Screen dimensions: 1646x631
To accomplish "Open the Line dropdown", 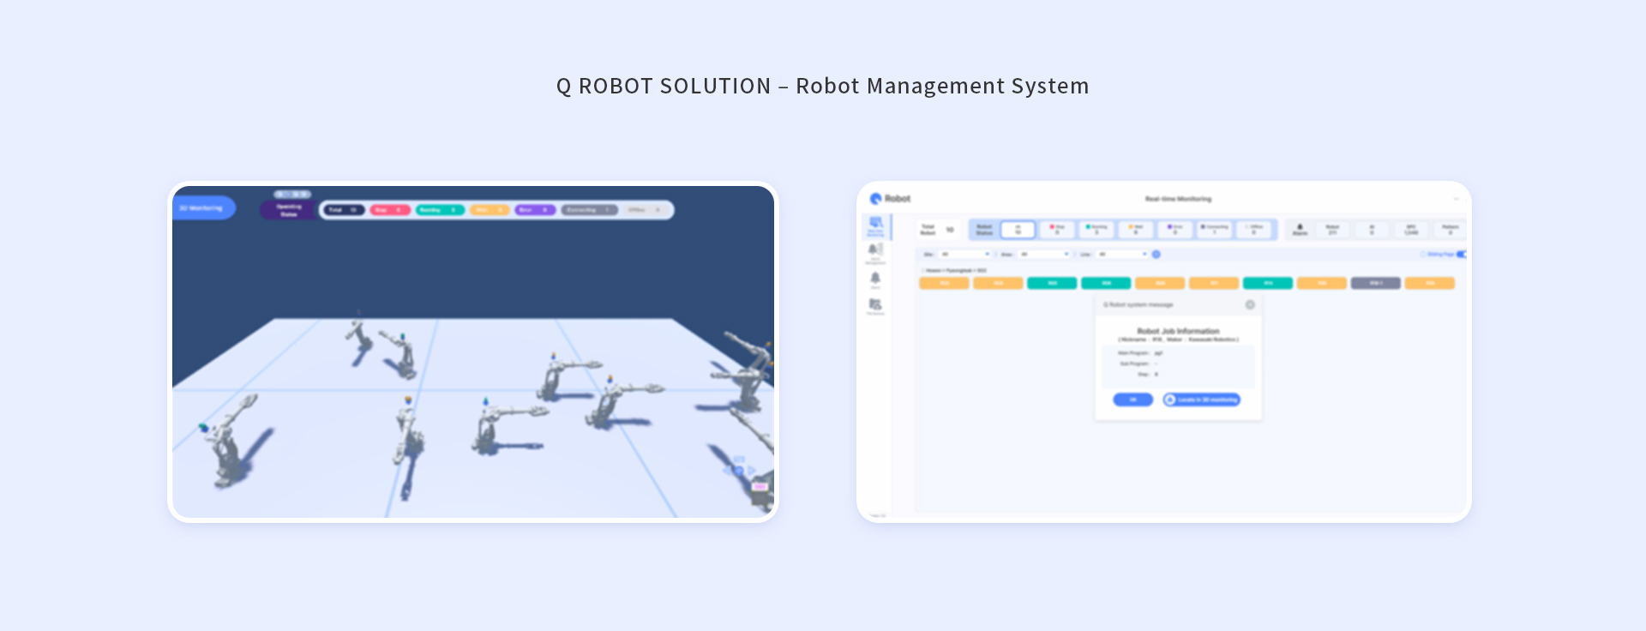I will click(x=1122, y=254).
